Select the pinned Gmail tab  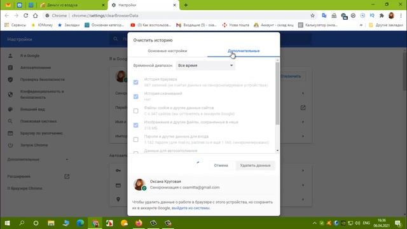(x=8, y=5)
